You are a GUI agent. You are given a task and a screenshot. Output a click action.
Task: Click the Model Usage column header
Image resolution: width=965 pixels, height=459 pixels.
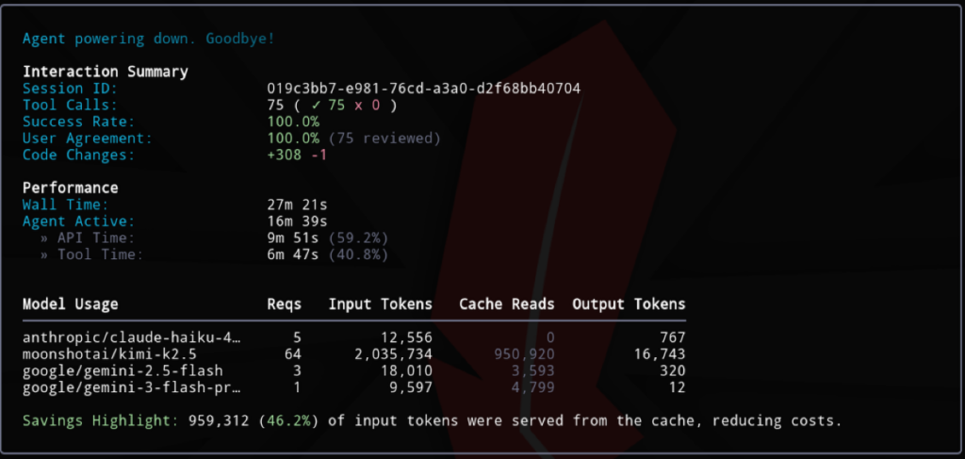(71, 304)
